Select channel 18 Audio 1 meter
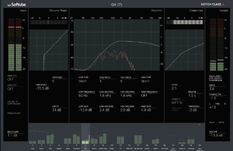233x151 pixels. (182, 143)
